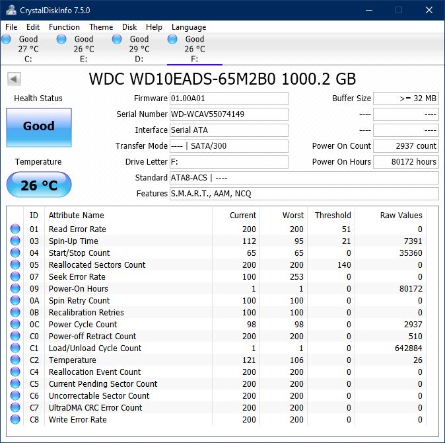
Task: Switch to the C: drive tab
Action: click(28, 49)
